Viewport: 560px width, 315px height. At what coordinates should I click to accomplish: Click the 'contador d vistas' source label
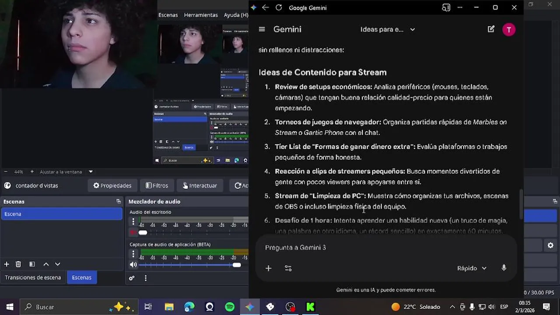point(37,185)
